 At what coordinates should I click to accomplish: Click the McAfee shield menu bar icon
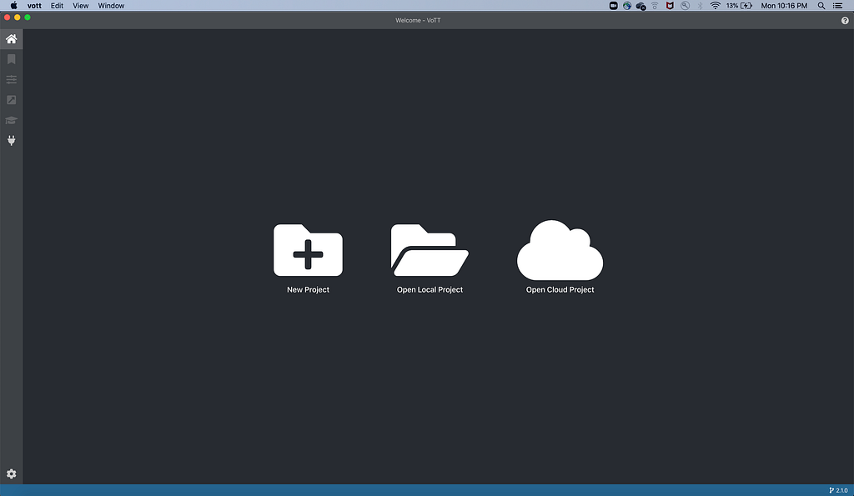670,6
